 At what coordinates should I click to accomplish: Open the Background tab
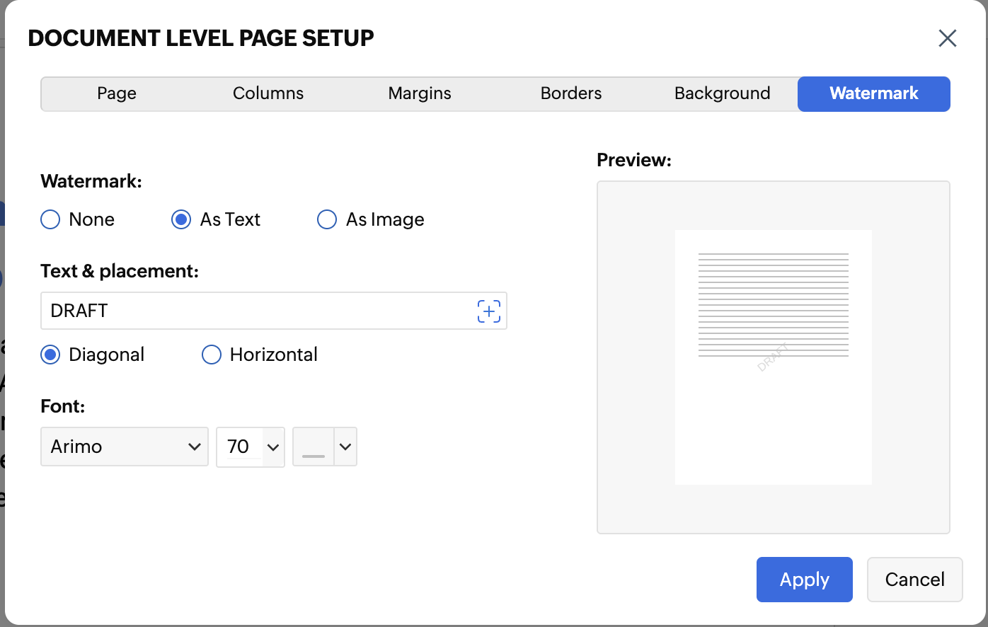click(x=722, y=93)
